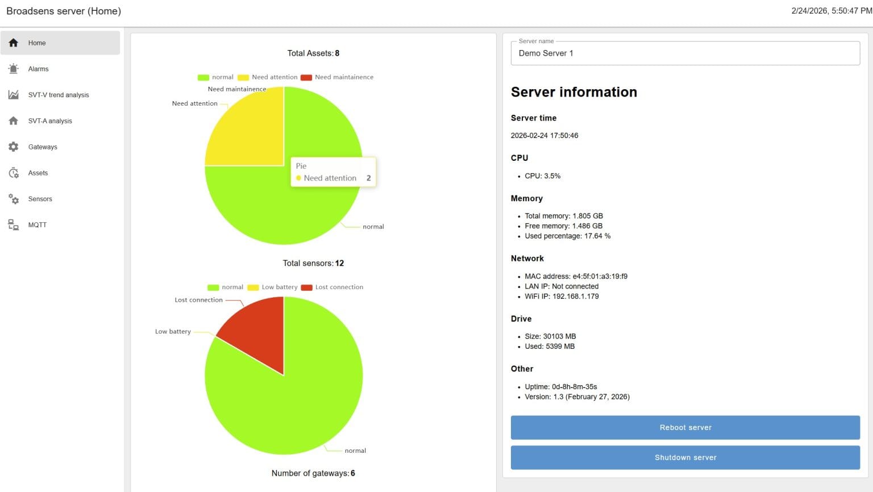Image resolution: width=873 pixels, height=492 pixels.
Task: Click the Alarms siren icon
Action: [14, 69]
